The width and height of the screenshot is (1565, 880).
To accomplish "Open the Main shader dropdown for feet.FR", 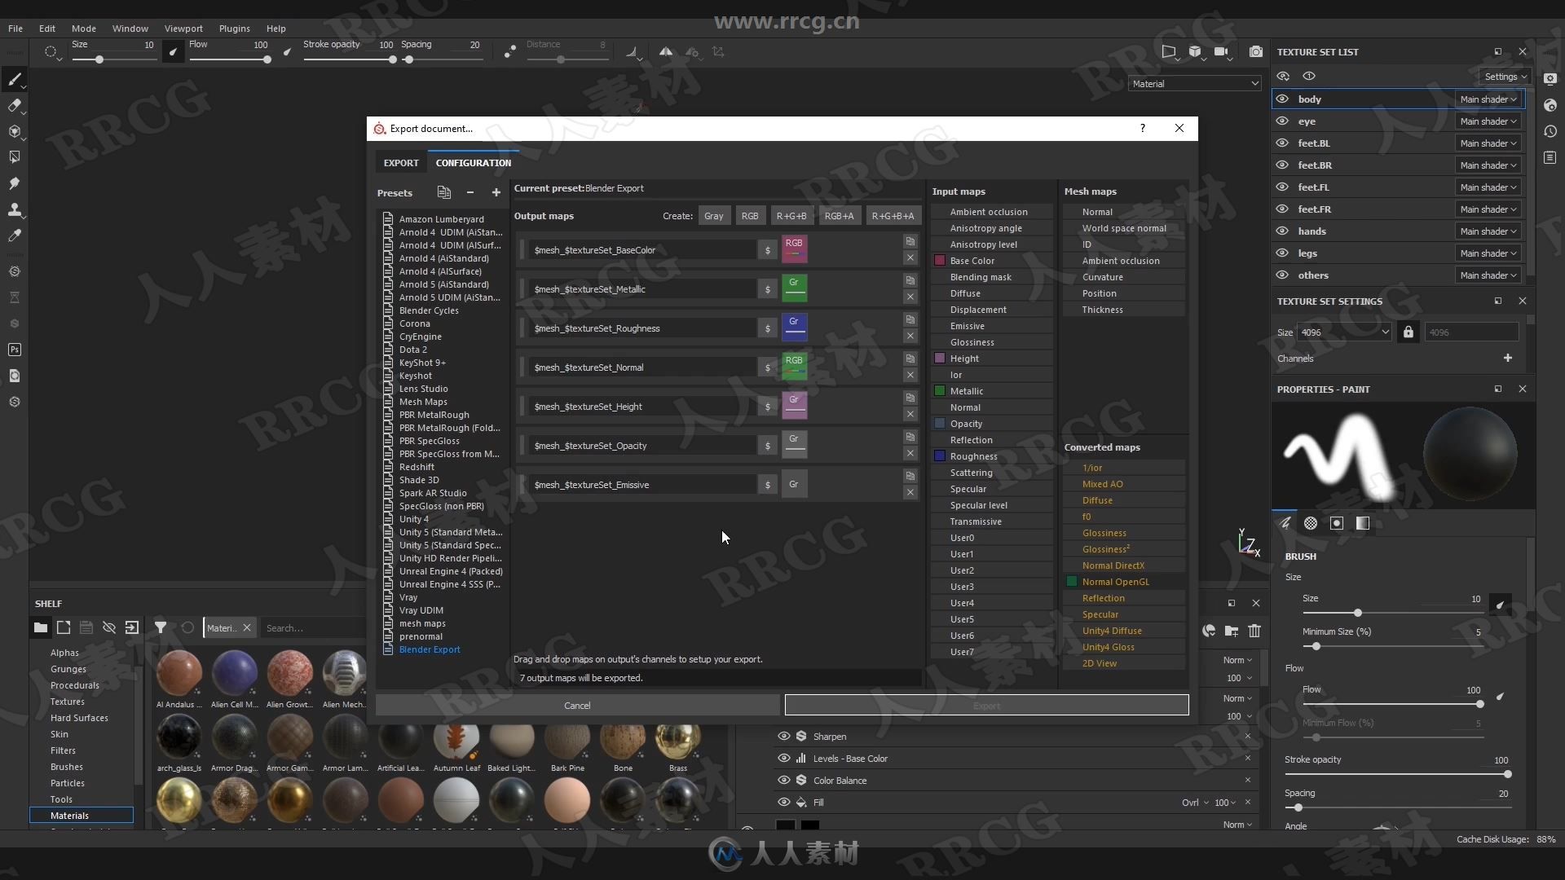I will 1488,209.
